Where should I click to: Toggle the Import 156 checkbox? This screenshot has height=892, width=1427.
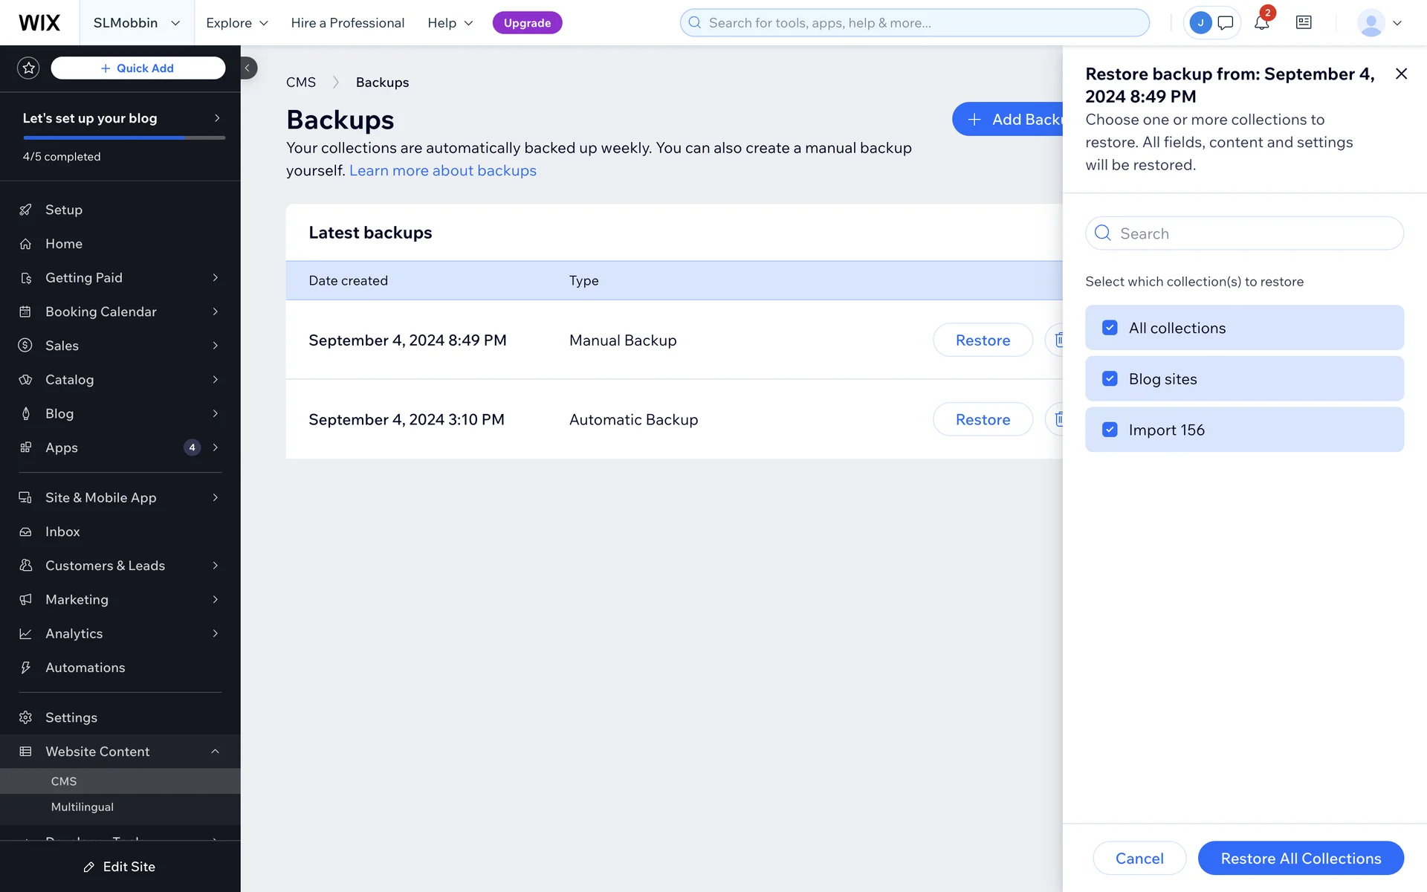pyautogui.click(x=1110, y=430)
